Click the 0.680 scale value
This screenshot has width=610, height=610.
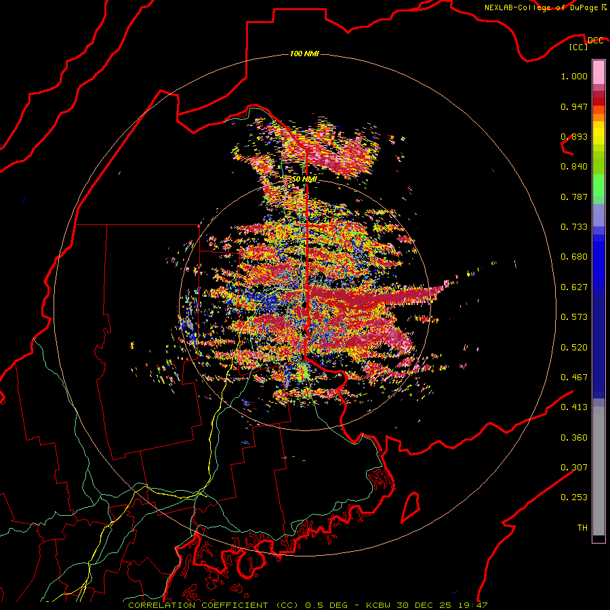click(x=574, y=257)
